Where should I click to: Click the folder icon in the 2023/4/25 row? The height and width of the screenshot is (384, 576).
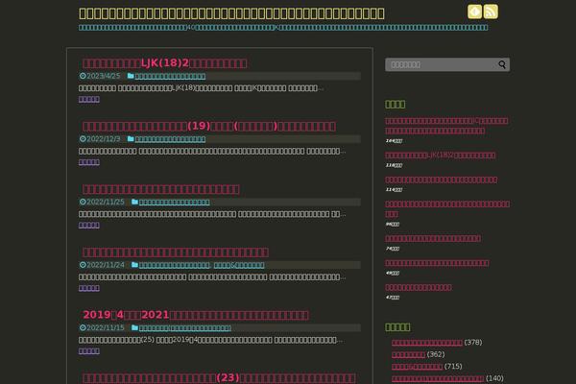131,76
